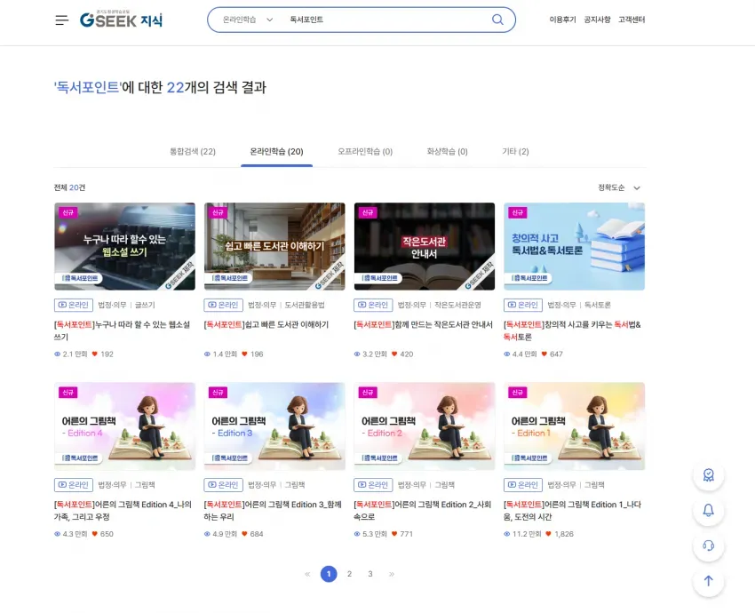Open the 작은도서관 안내서 thumbnail
The height and width of the screenshot is (613, 755).
425,247
